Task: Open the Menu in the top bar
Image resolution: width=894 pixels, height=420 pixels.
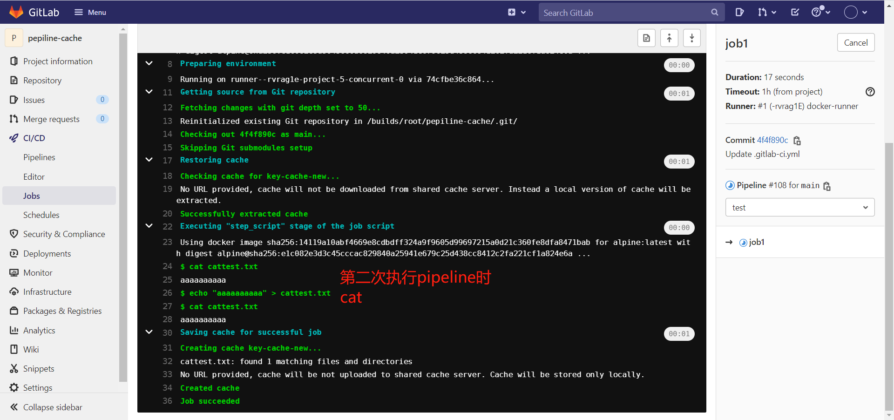Action: point(90,12)
